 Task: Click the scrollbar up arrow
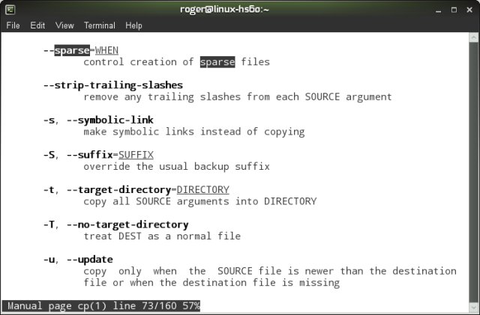click(x=473, y=37)
